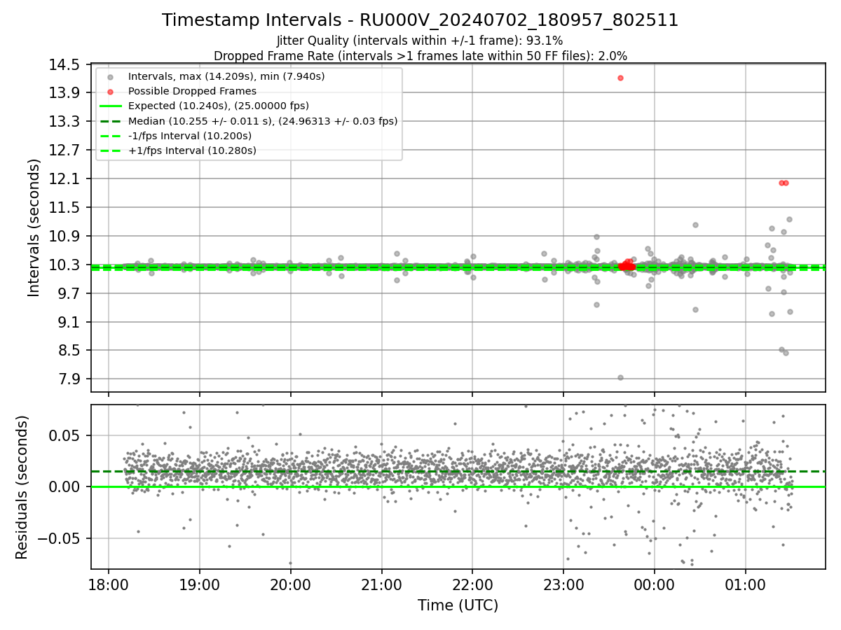
Task: Click the 'Dropped Frame Rate' 2.0% subtitle line
Action: click(x=420, y=55)
